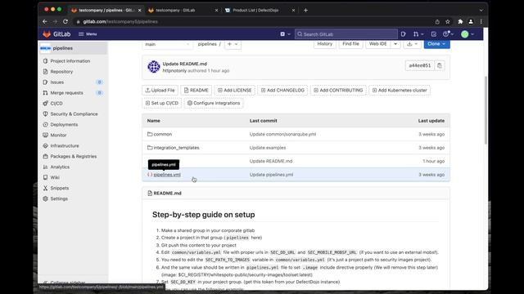Screen dimensions: 524x294
Task: Click the History button
Action: 325,43
